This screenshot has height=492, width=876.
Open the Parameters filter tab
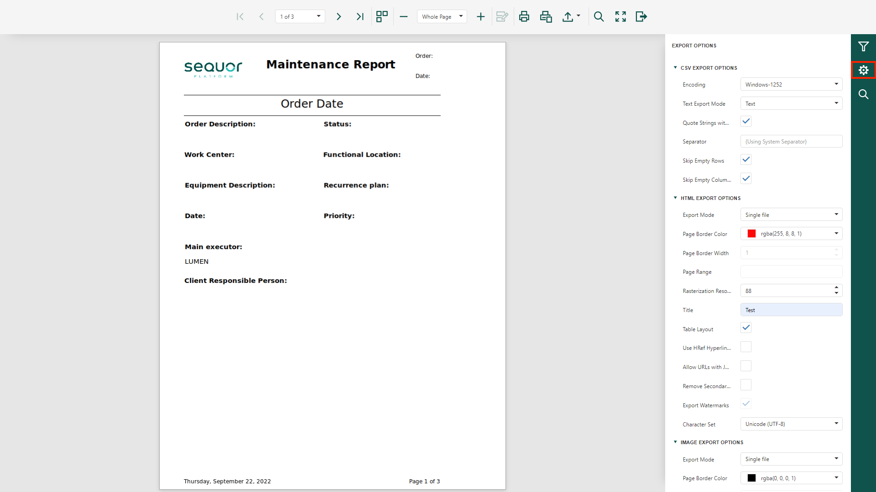pos(863,46)
